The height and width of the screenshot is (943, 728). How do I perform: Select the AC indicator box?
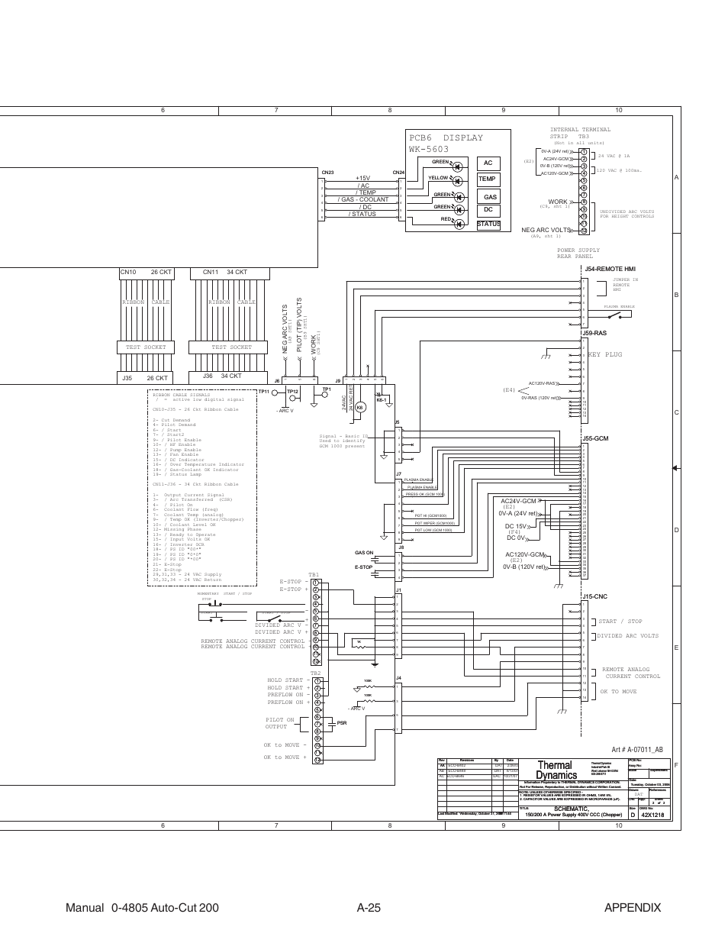[x=488, y=163]
